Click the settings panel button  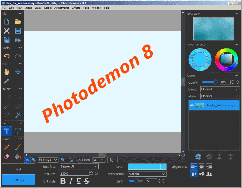18,180
